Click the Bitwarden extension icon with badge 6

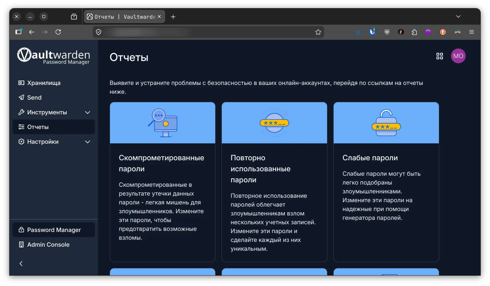pyautogui.click(x=372, y=32)
